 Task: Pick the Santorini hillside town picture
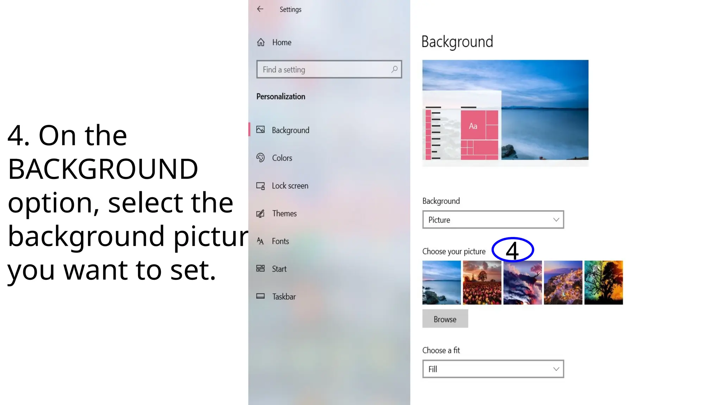coord(563,282)
